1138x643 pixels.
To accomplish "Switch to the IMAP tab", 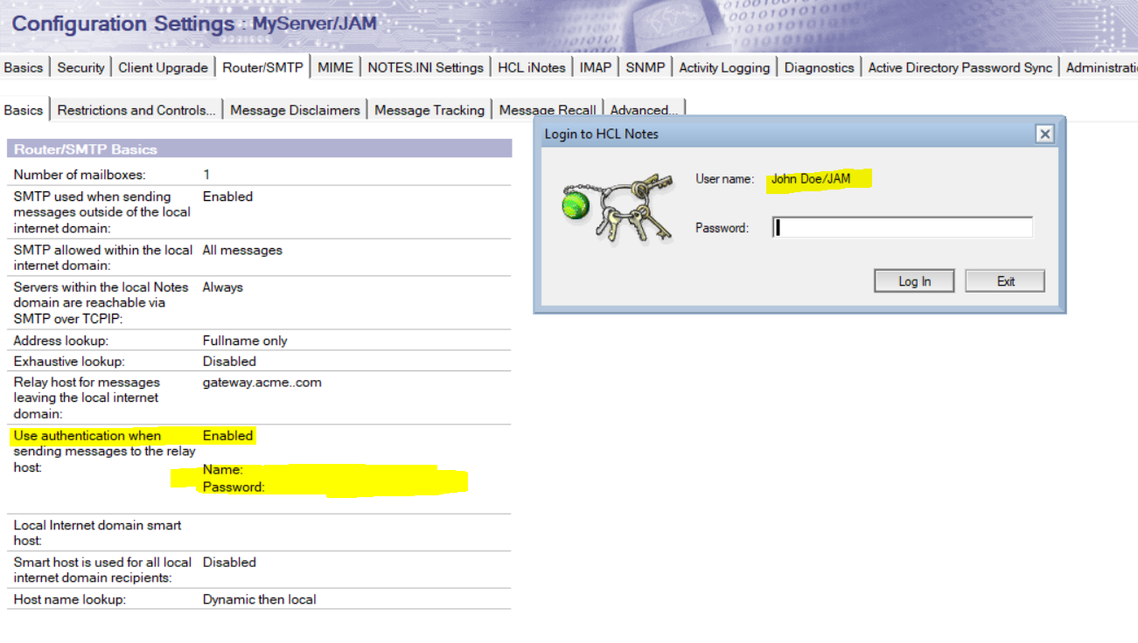I will (595, 67).
